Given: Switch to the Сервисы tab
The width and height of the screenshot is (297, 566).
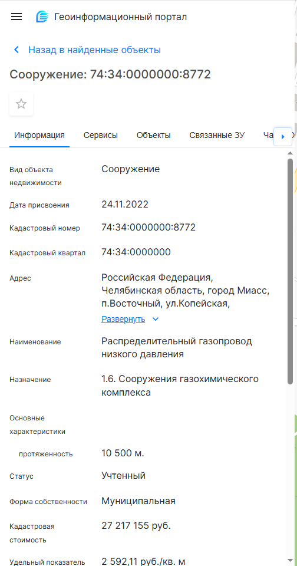Looking at the screenshot, I should click(101, 136).
